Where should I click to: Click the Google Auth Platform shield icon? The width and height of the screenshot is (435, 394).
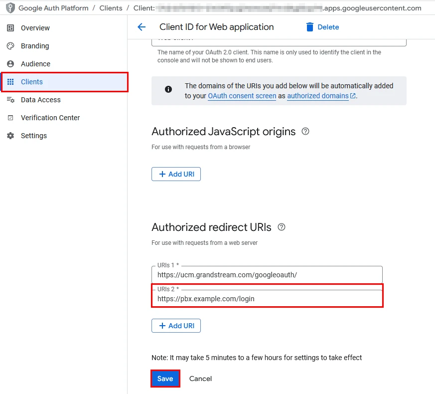point(10,8)
